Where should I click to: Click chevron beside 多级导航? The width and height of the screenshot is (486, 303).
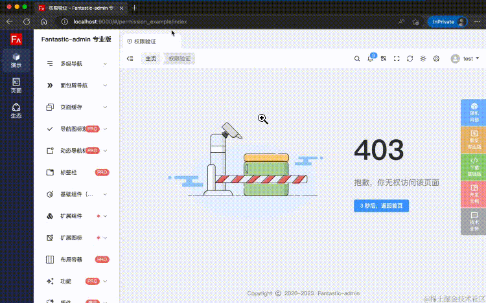[x=105, y=64]
